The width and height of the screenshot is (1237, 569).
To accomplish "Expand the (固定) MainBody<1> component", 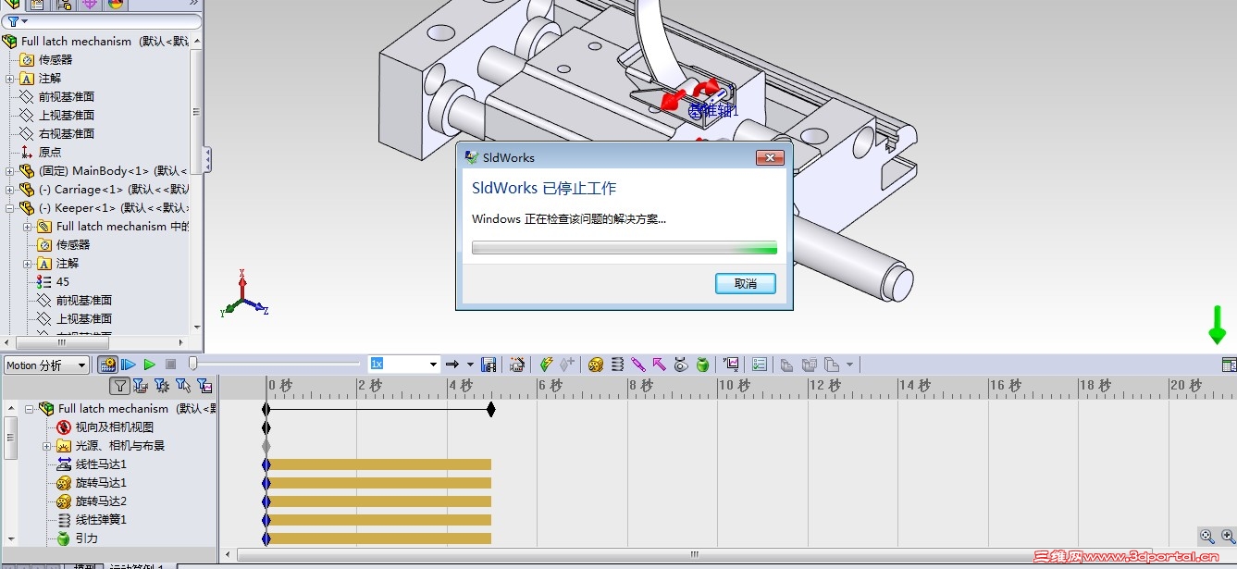I will coord(10,171).
